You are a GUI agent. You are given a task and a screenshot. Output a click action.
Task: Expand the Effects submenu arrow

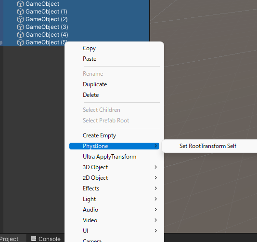click(x=156, y=188)
